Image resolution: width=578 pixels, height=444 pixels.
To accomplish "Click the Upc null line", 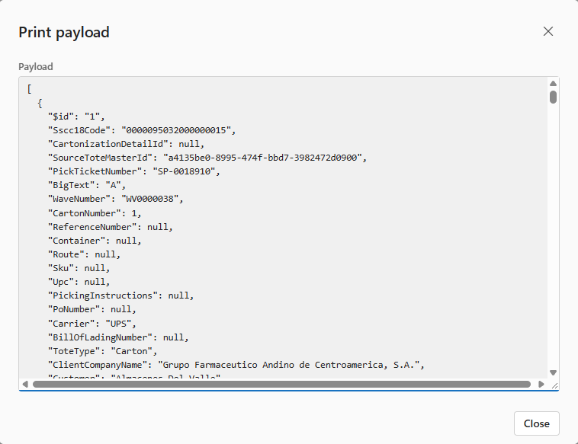I will (79, 282).
